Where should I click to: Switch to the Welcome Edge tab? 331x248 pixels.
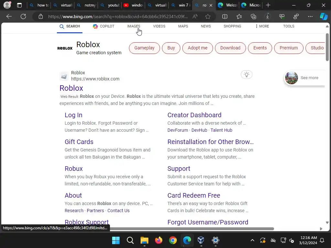coord(227,5)
